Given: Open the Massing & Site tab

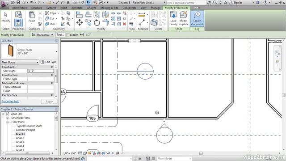Looking at the screenshot, I should pos(109,8).
